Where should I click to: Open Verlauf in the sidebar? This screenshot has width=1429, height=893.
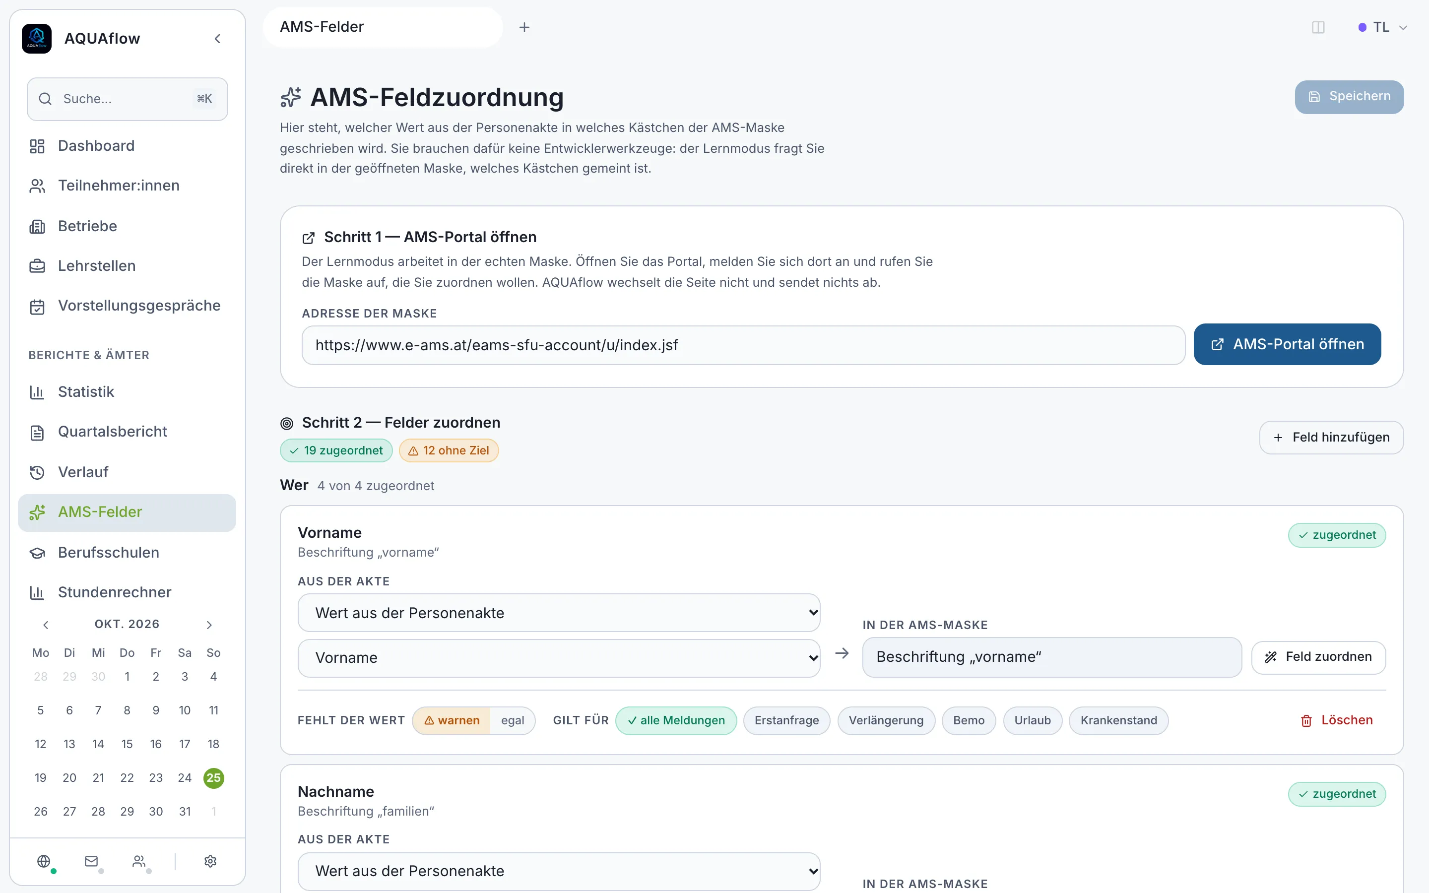coord(127,472)
